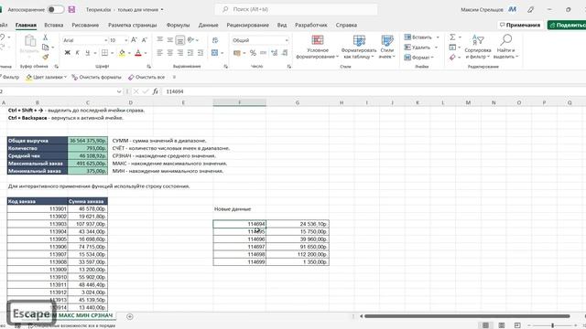Toggle bottom vertical alignment
Screen dimensions: 586x329
click(x=180, y=40)
